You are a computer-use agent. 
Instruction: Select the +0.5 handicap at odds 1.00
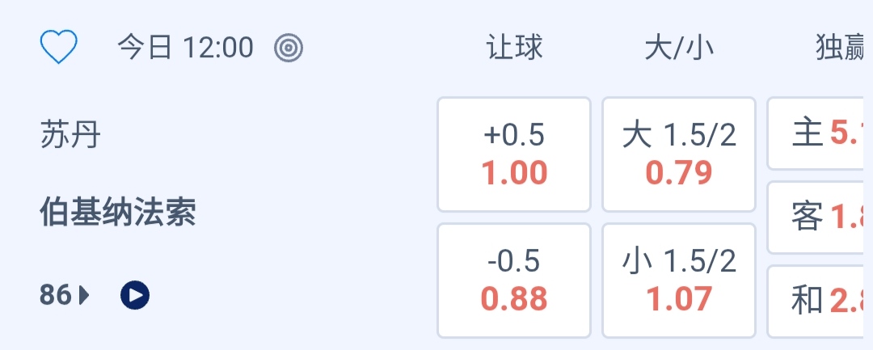click(514, 154)
